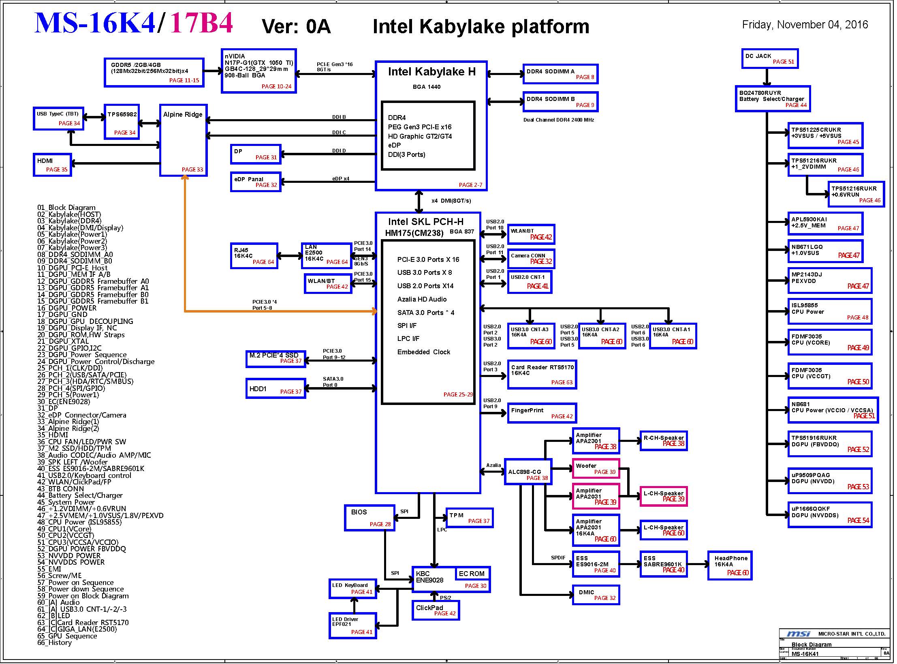
Task: Click the MP2143DJ PEXVDD block
Action: 830,281
